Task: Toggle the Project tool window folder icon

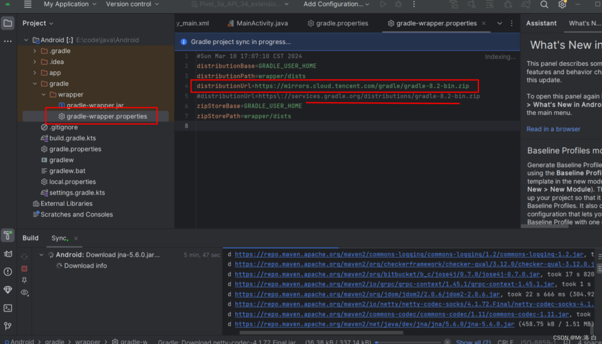Action: [8, 24]
